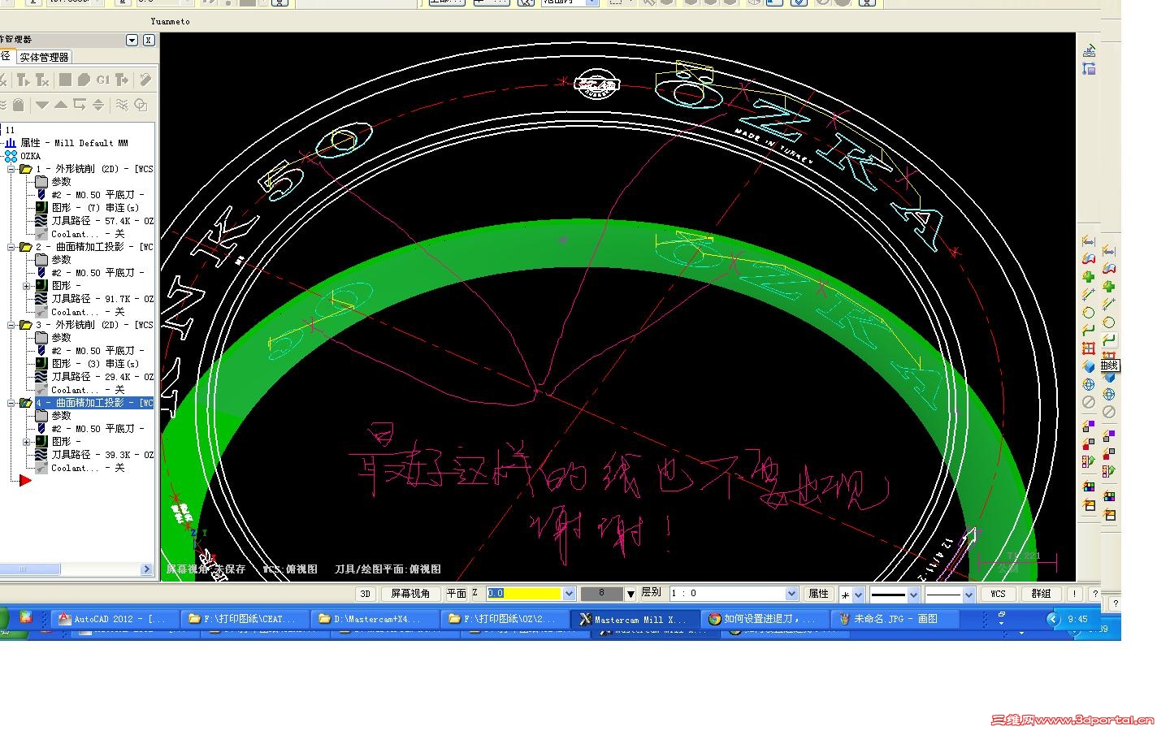Click the WCS button
Image resolution: width=1170 pixels, height=731 pixels.
click(x=998, y=594)
